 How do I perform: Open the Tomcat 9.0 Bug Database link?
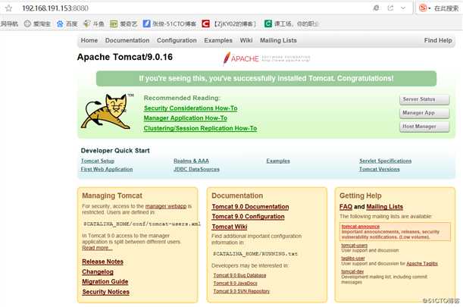click(239, 275)
